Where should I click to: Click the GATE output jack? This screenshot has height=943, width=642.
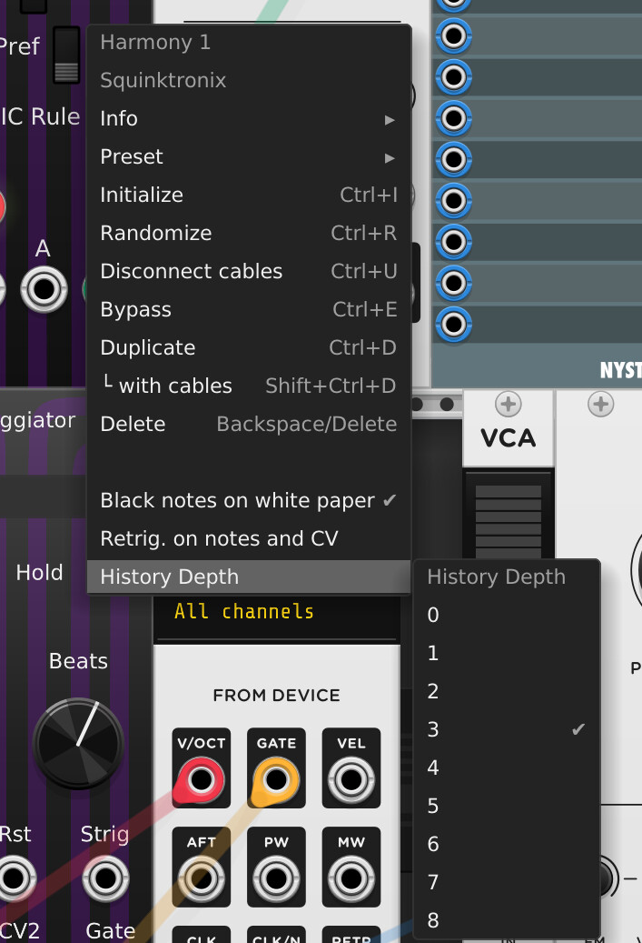pyautogui.click(x=276, y=780)
